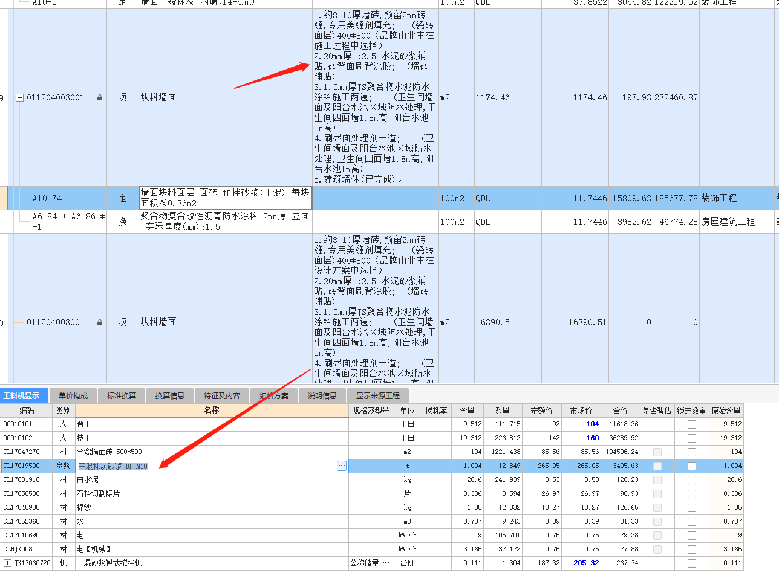Switch to the 显示来源工程 tab
This screenshot has width=779, height=581.
coord(378,396)
